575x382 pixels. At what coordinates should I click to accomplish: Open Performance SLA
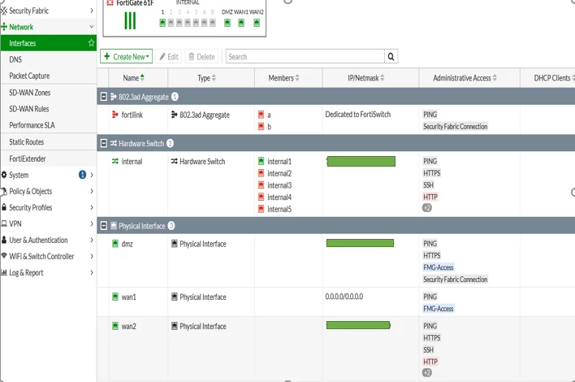[x=32, y=125]
